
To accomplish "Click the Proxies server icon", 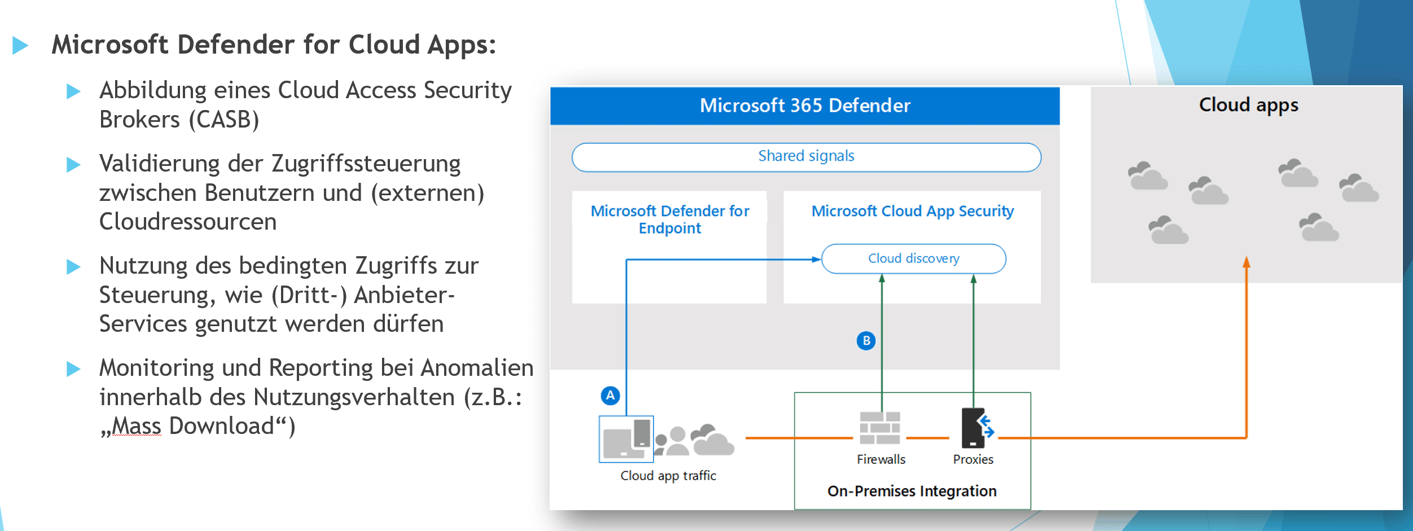I will [x=977, y=428].
